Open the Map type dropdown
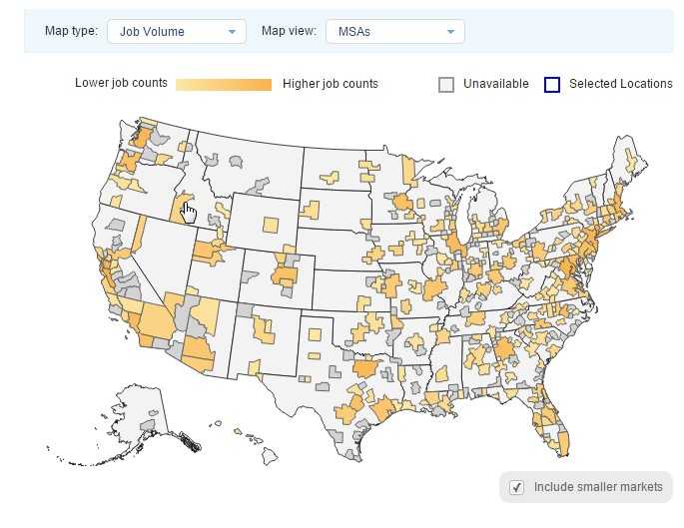 (x=176, y=32)
